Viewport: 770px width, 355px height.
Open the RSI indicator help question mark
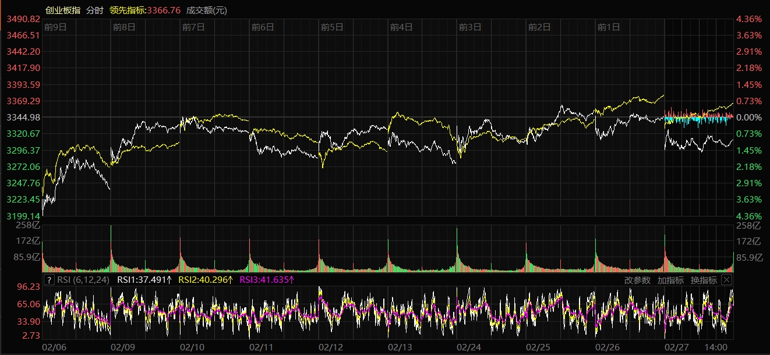coord(50,280)
